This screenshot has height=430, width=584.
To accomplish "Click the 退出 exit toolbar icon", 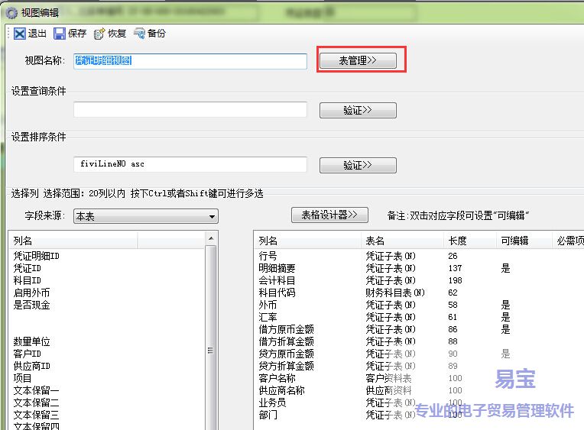I will [20, 34].
